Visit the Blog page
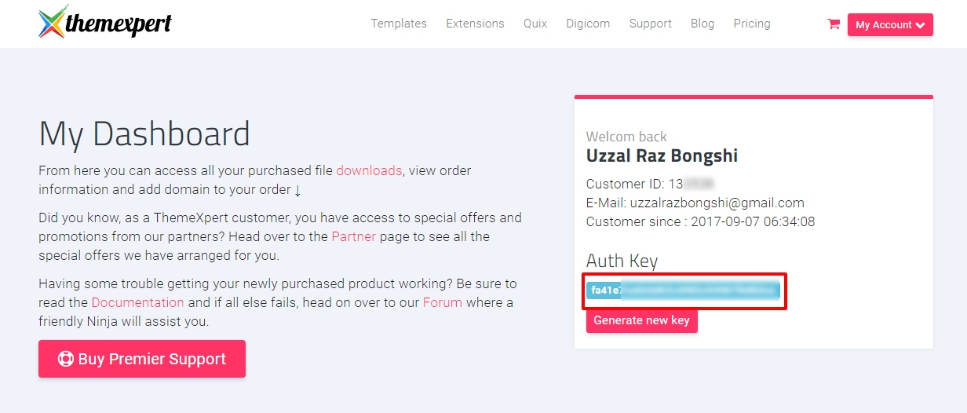This screenshot has height=413, width=967. point(702,24)
